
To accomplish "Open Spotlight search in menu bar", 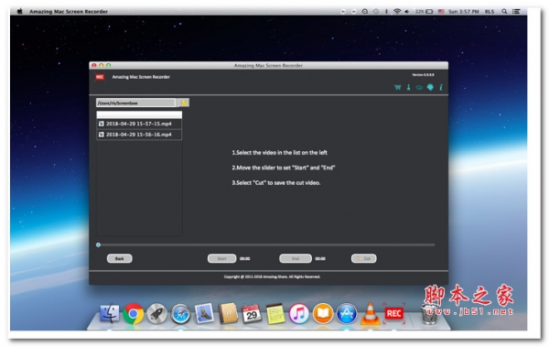I will click(504, 12).
